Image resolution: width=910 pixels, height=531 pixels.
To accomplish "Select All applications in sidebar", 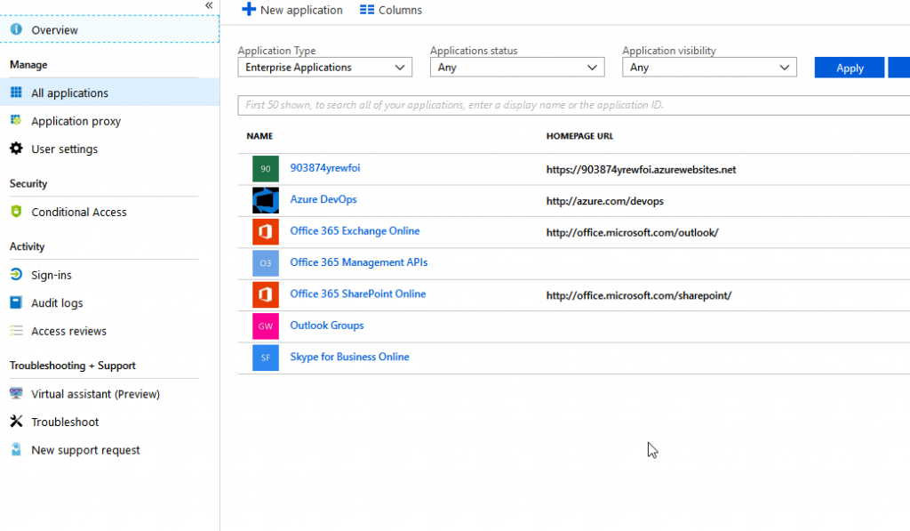I will coord(109,93).
